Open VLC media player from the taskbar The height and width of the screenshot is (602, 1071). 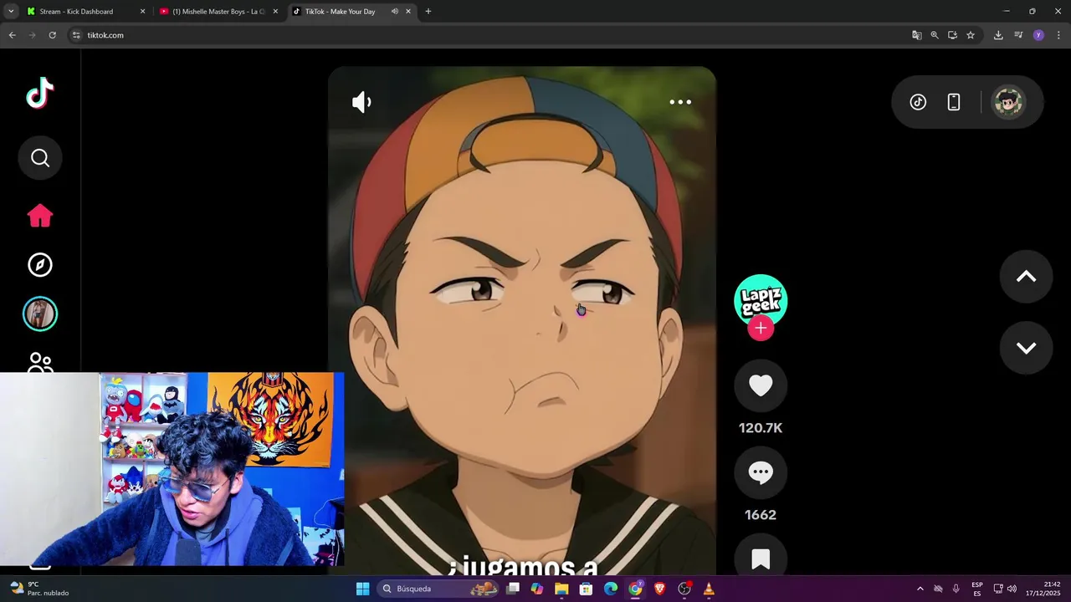click(709, 589)
